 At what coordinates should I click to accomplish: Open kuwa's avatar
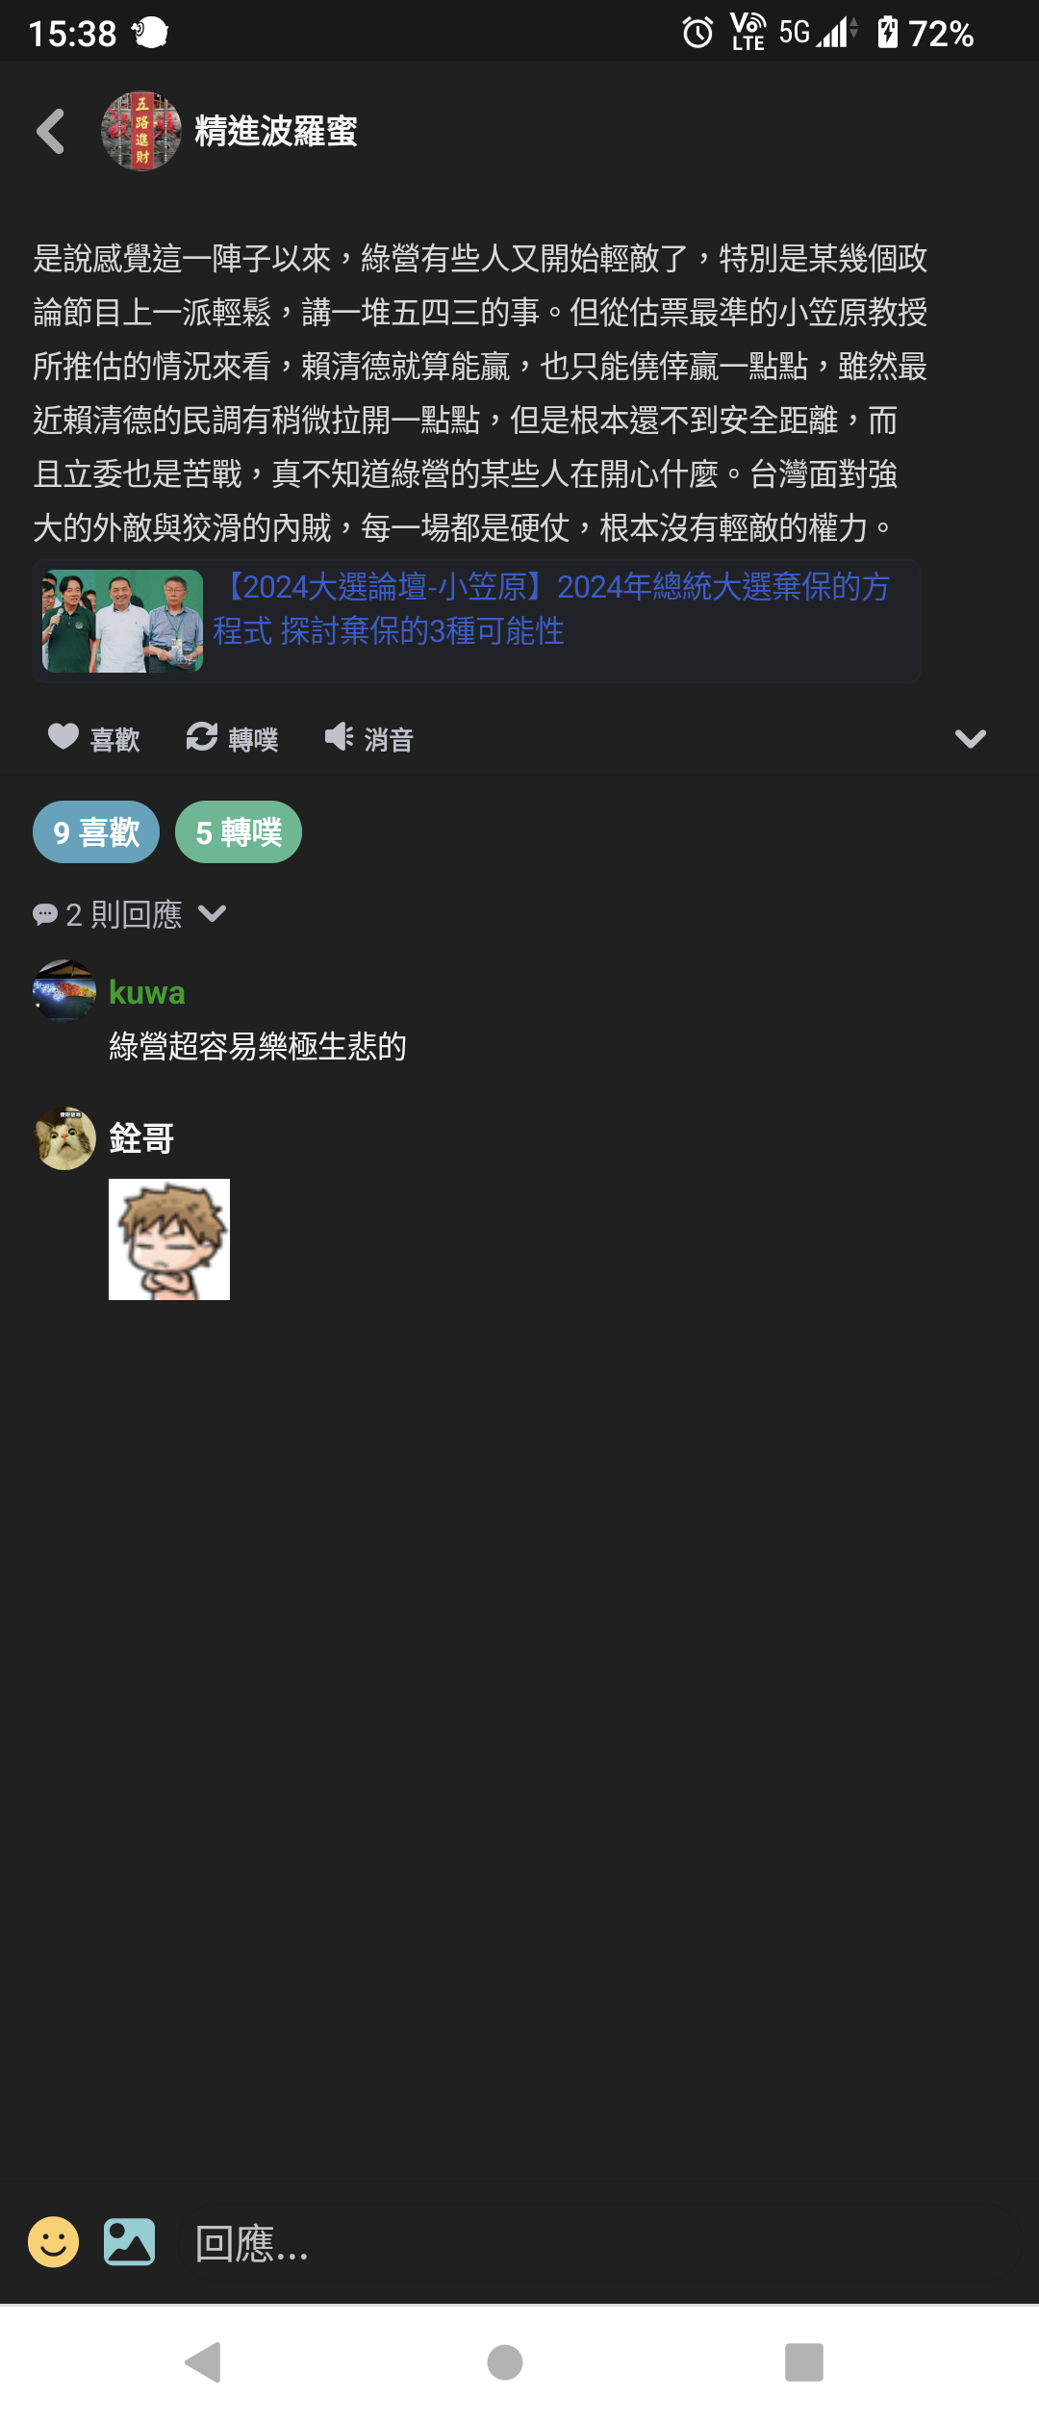tap(64, 990)
